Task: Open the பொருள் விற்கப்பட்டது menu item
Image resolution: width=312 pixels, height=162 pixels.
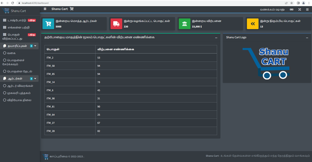Action: click(19, 36)
